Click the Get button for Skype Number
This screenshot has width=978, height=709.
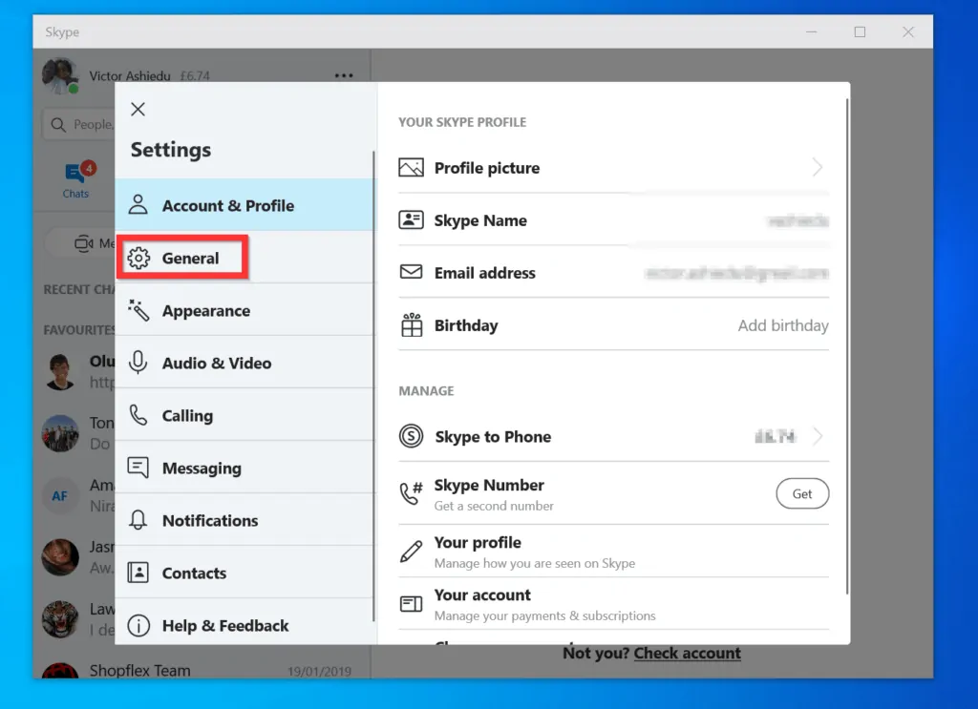coord(802,493)
